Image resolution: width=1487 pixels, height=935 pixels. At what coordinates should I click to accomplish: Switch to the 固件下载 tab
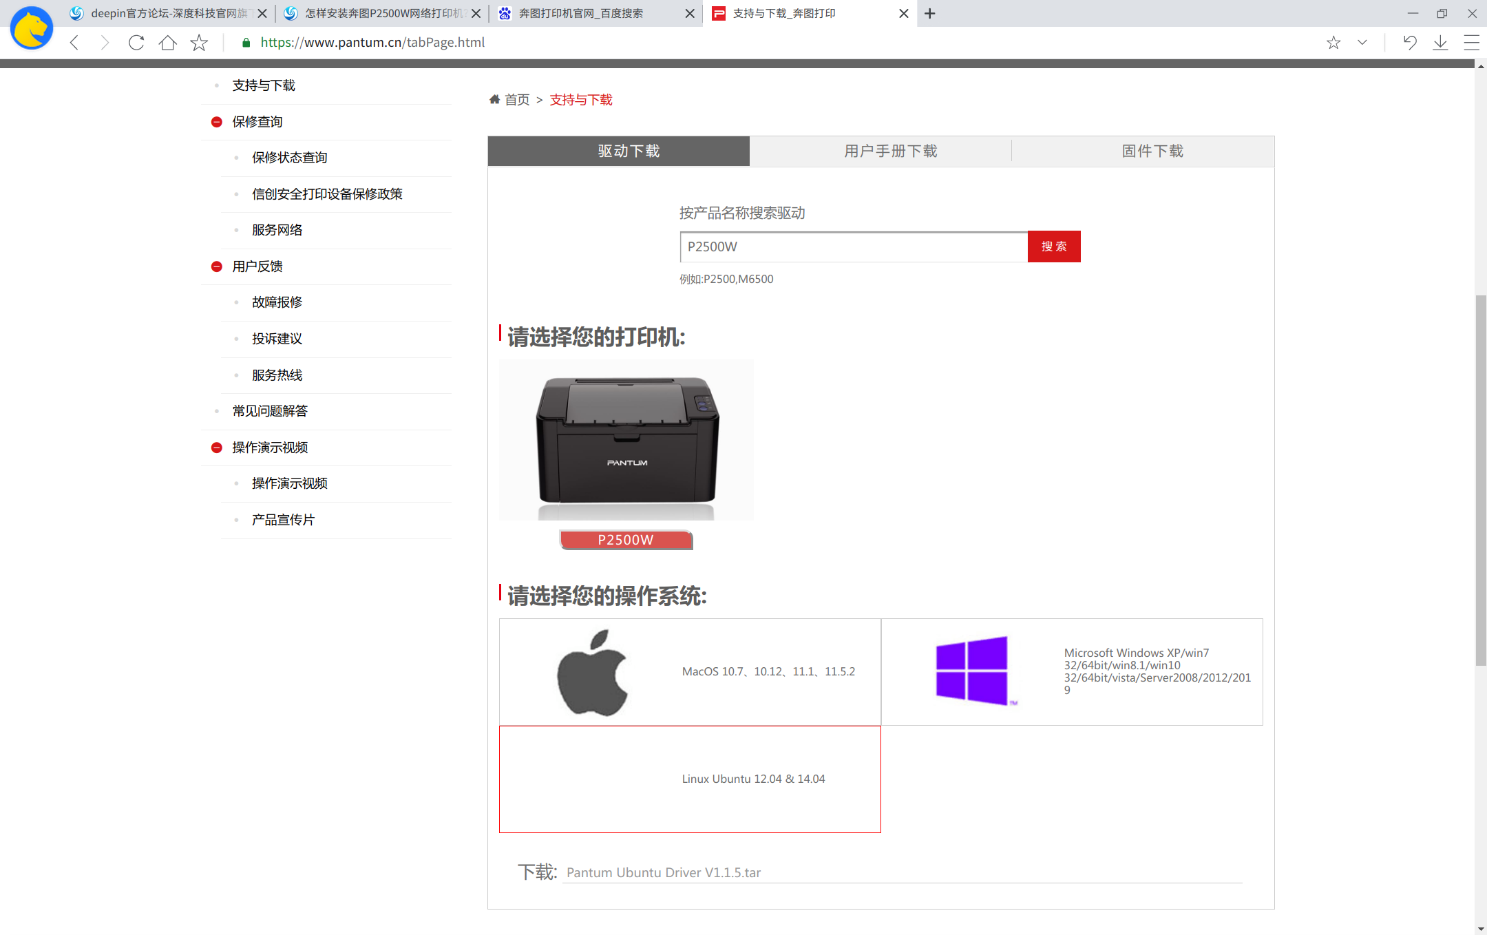(x=1152, y=151)
